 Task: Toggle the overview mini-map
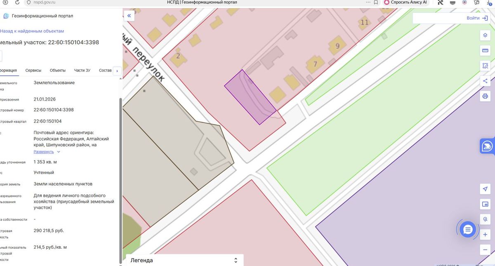485,204
